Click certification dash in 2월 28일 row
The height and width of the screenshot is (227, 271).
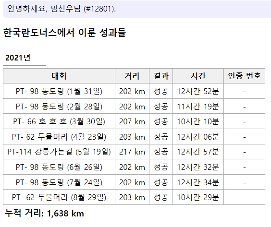point(245,107)
